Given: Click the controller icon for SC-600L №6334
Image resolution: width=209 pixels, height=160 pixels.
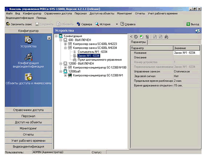Looking at the screenshot, I should pos(70,48).
